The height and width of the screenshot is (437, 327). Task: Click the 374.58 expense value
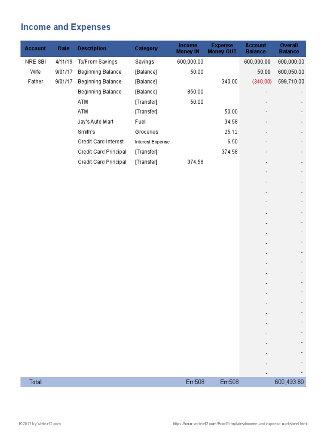229,151
